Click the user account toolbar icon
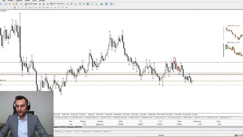The height and width of the screenshot is (137, 243). click(44, 4)
